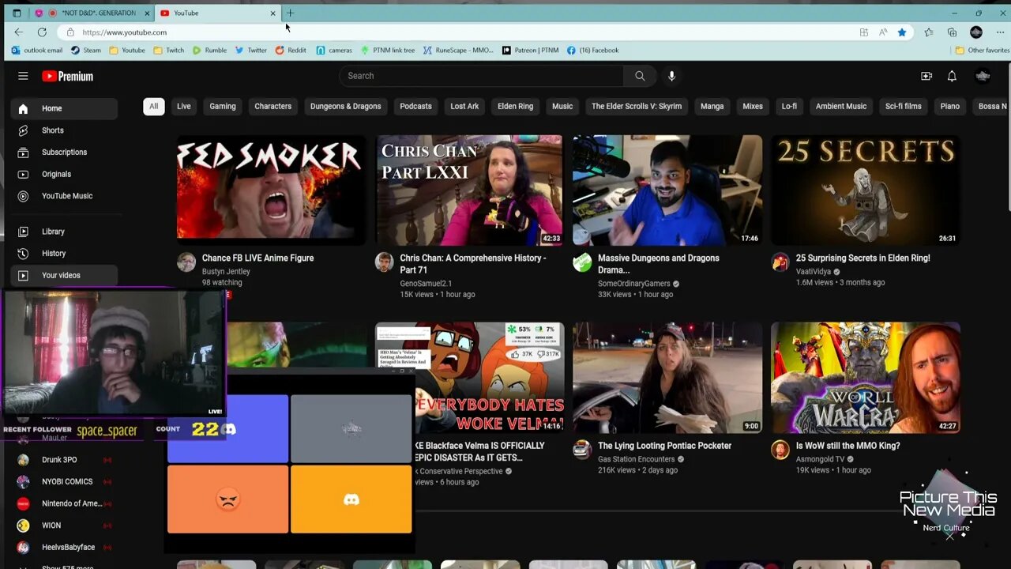Open the notifications bell
Viewport: 1011px width, 569px height.
[952, 76]
